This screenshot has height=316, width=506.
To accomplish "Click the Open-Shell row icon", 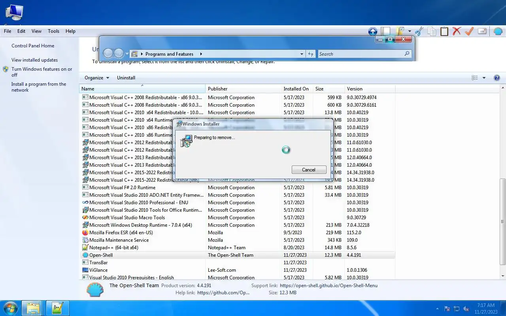I will click(85, 255).
